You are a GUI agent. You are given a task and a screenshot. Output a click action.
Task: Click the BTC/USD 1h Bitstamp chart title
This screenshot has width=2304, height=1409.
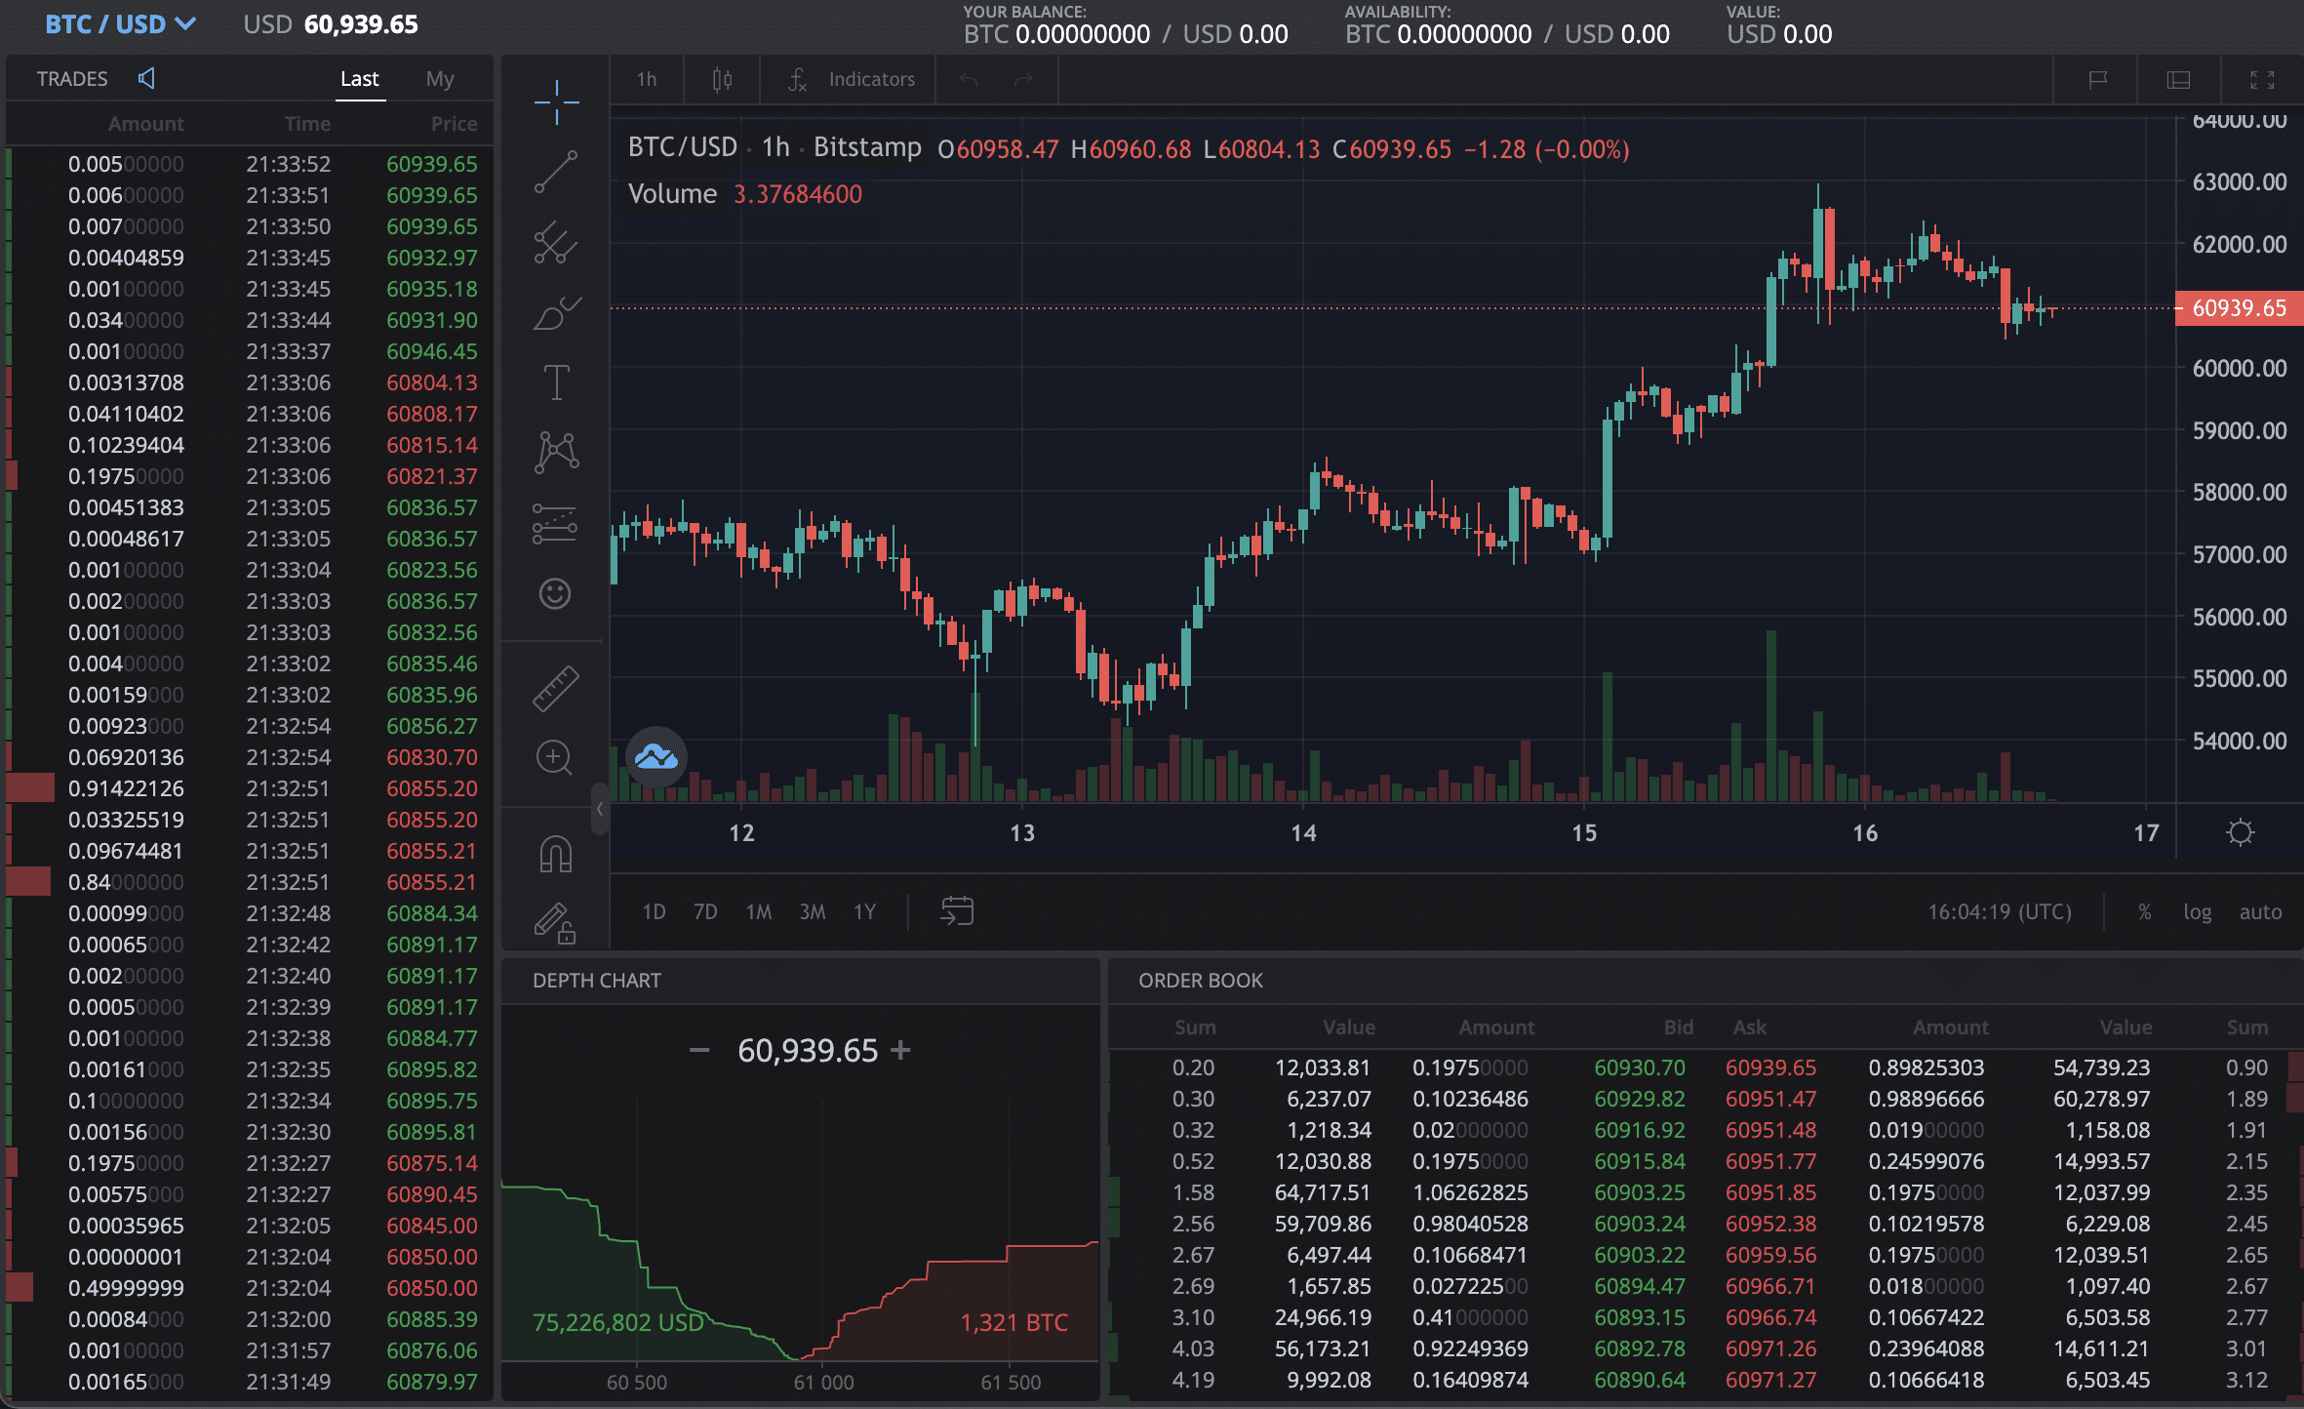(775, 147)
